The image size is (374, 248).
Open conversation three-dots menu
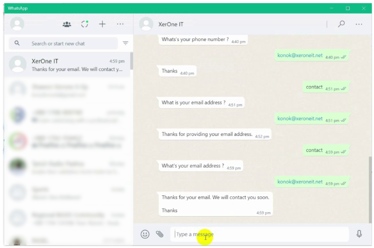pos(359,24)
